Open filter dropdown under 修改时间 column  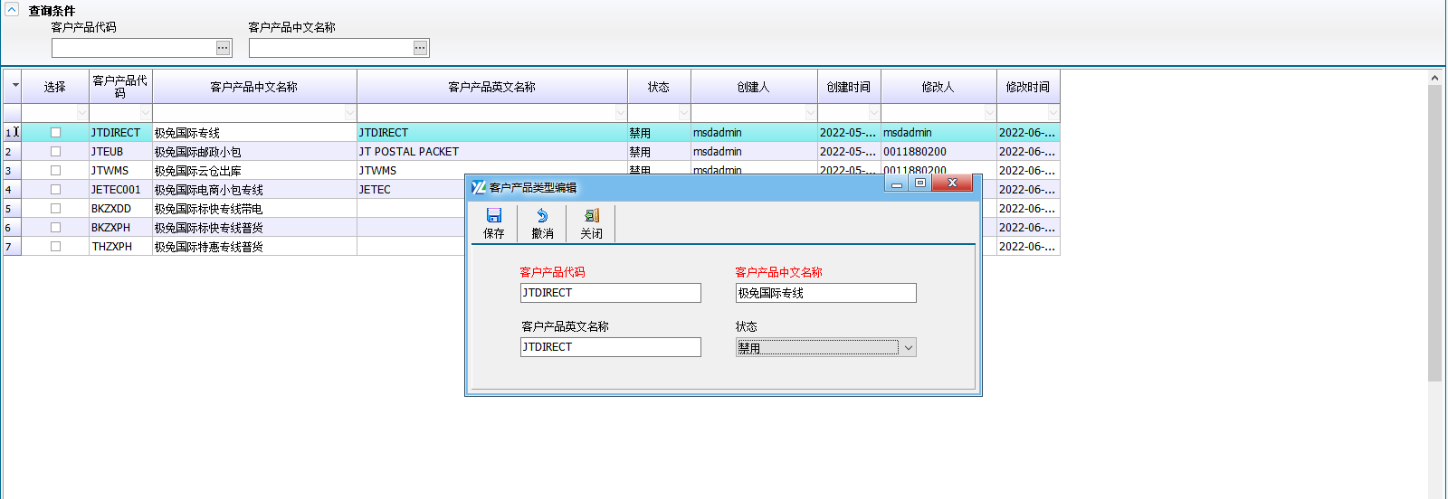[1053, 113]
